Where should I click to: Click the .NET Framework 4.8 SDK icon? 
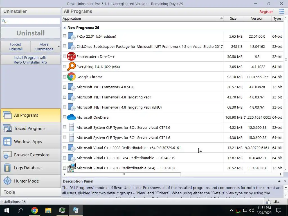71,87
